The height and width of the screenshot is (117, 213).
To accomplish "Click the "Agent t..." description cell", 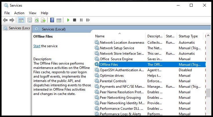I will point(154,70).
